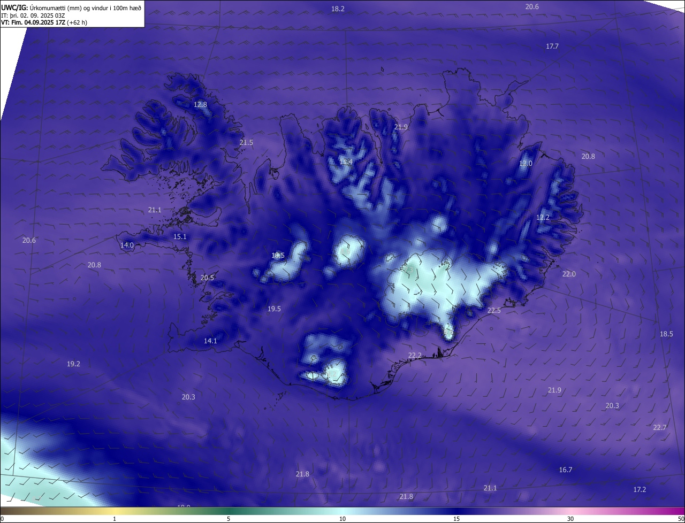Click the wind value 20.5
Image resolution: width=685 pixels, height=523 pixels.
pos(207,278)
